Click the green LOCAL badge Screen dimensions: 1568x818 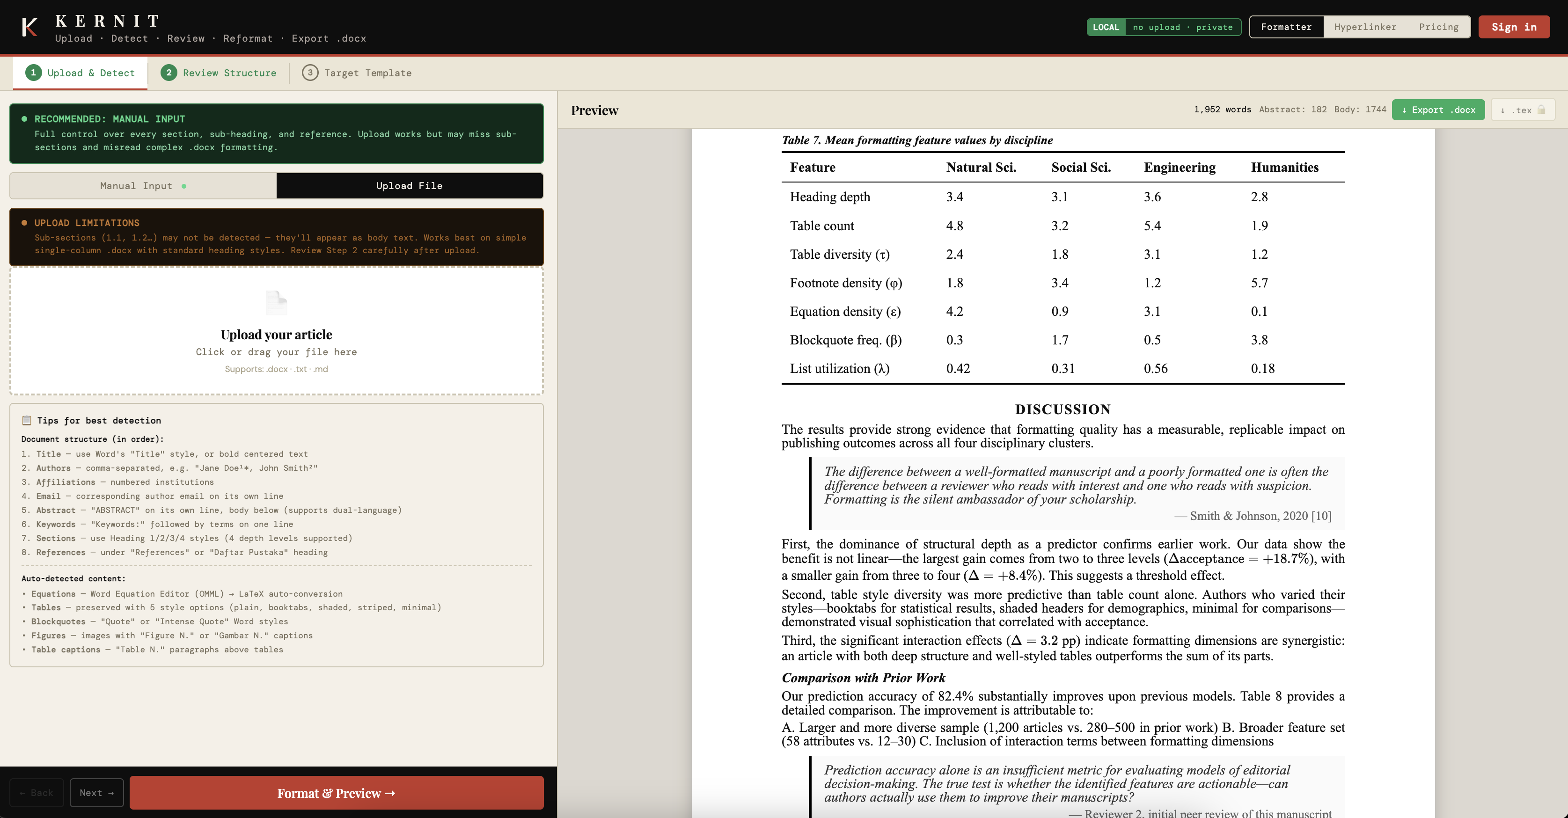pyautogui.click(x=1106, y=28)
